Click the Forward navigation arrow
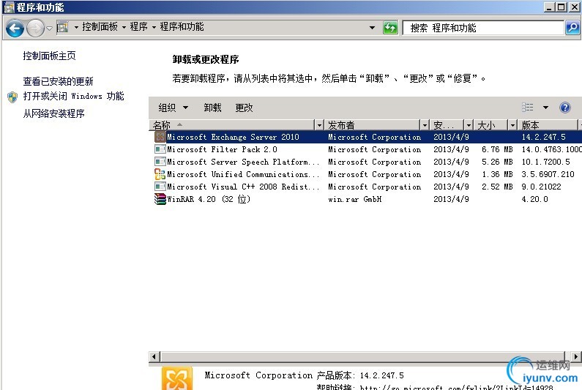 coord(35,28)
